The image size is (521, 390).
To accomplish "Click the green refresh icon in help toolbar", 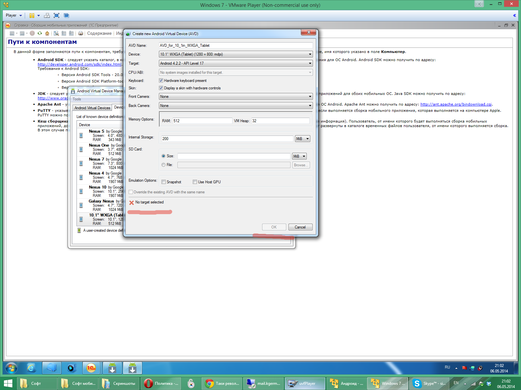I will point(40,33).
